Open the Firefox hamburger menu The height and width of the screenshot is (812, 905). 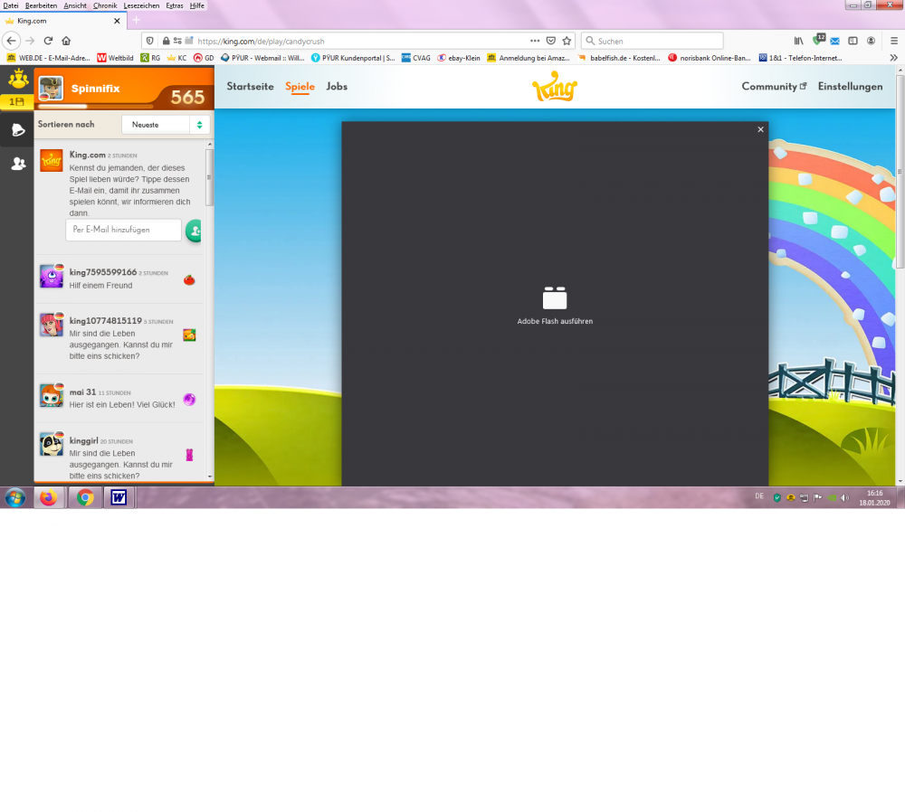tap(894, 41)
